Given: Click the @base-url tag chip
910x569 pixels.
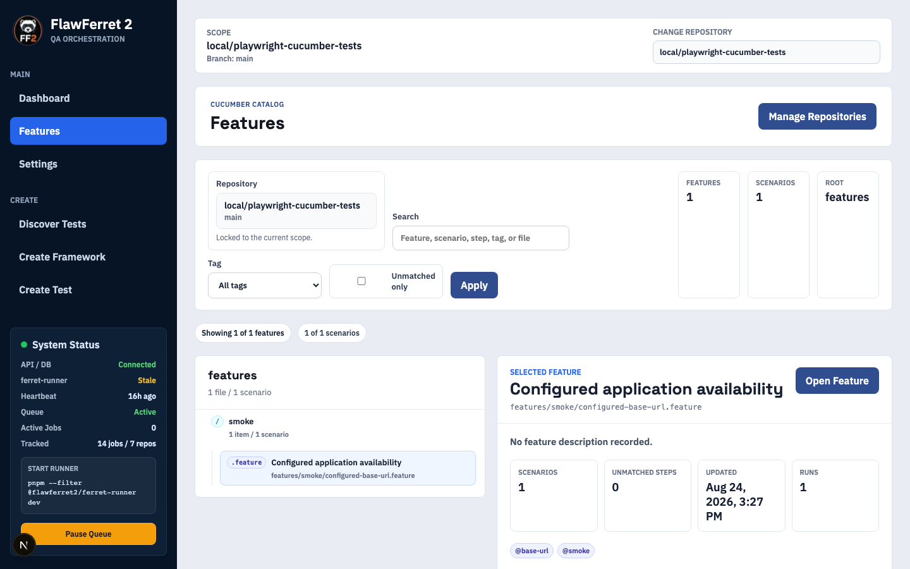Looking at the screenshot, I should tap(531, 551).
